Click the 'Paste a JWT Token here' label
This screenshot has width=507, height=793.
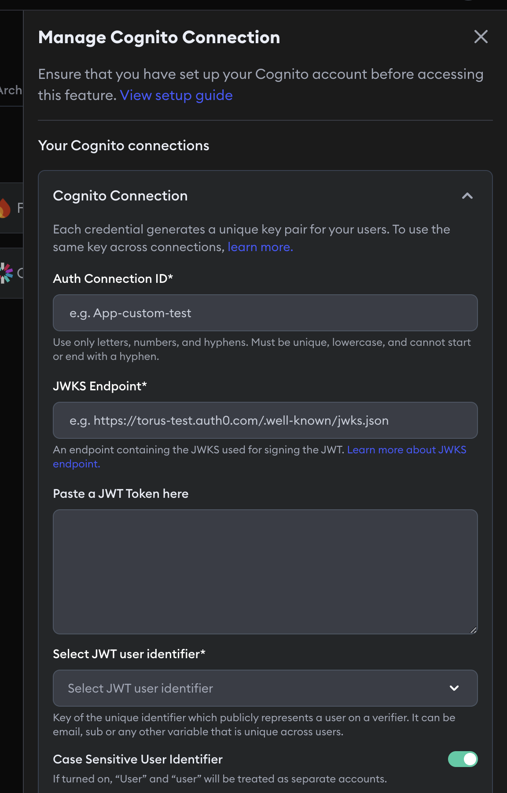pyautogui.click(x=121, y=493)
